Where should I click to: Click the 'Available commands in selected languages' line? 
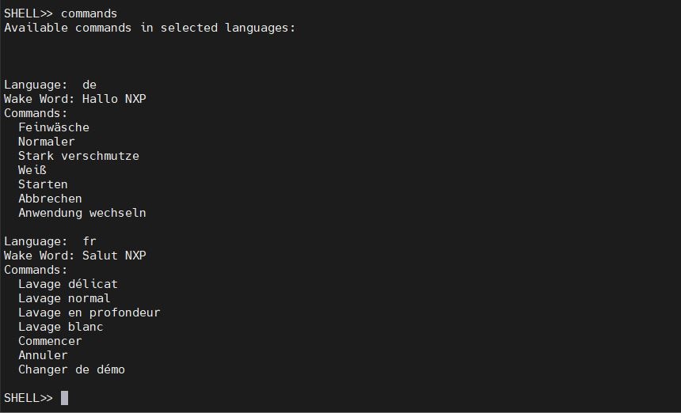click(x=149, y=28)
